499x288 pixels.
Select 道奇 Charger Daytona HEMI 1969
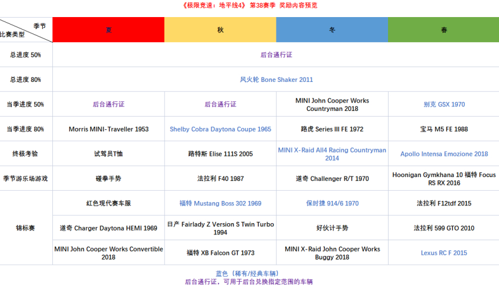(x=109, y=228)
